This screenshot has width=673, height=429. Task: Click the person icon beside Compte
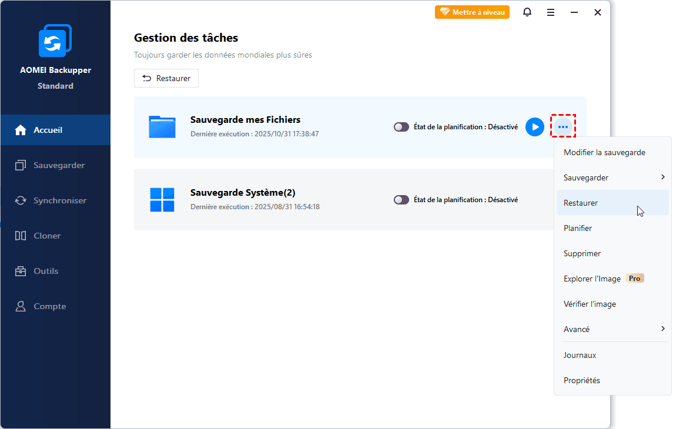pos(21,306)
